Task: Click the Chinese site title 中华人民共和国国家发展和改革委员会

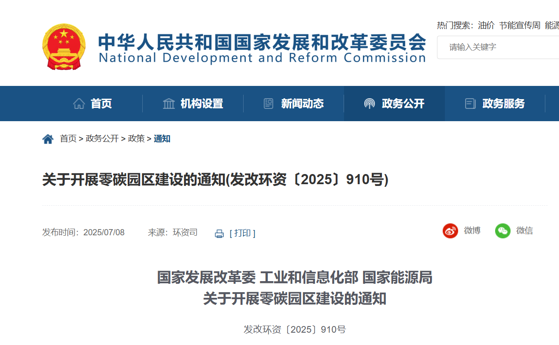Action: pos(262,42)
